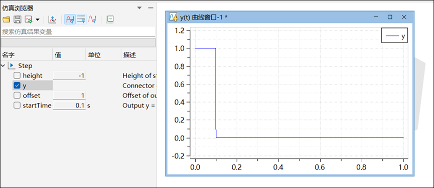Edit the startTime value field showing 0.1
The width and height of the screenshot is (434, 188).
click(x=69, y=105)
